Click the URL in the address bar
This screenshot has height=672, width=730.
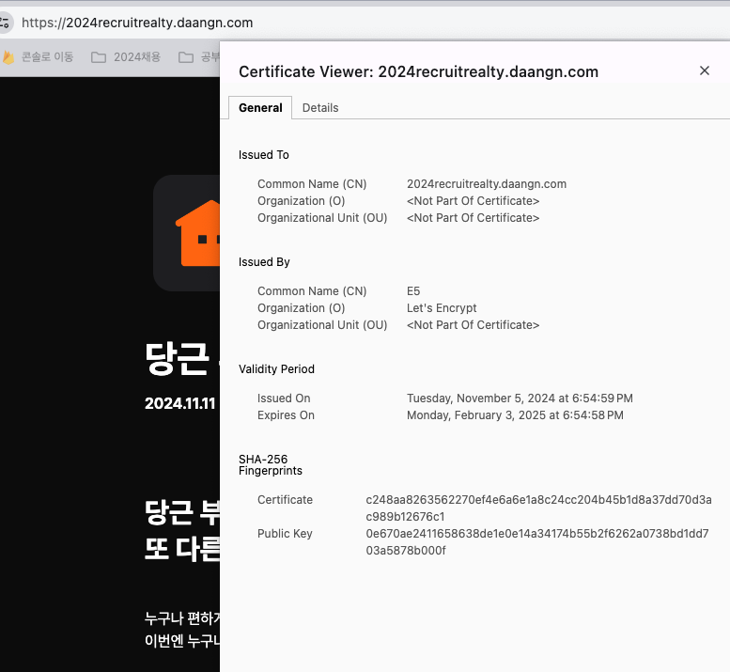pyautogui.click(x=137, y=23)
